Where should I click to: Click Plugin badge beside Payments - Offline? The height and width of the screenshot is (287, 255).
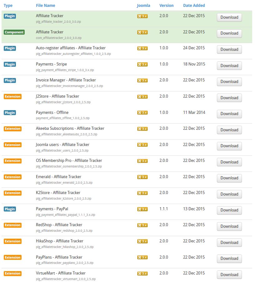(x=10, y=113)
